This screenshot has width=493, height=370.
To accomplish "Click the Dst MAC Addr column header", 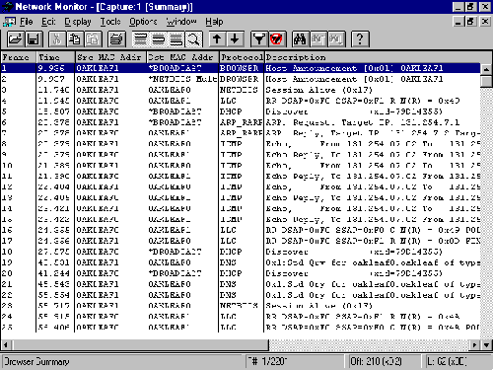I will [x=182, y=57].
